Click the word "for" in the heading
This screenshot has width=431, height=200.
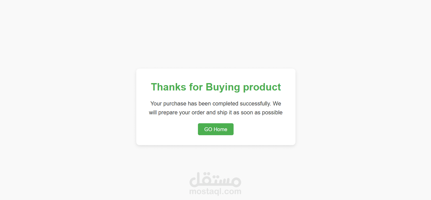pyautogui.click(x=196, y=87)
